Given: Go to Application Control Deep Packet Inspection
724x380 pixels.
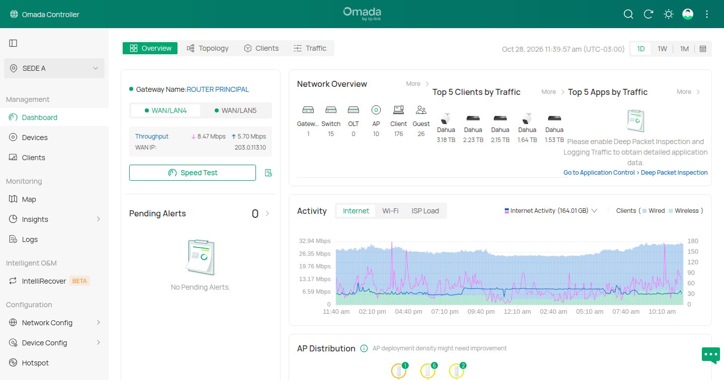Looking at the screenshot, I should click(636, 173).
